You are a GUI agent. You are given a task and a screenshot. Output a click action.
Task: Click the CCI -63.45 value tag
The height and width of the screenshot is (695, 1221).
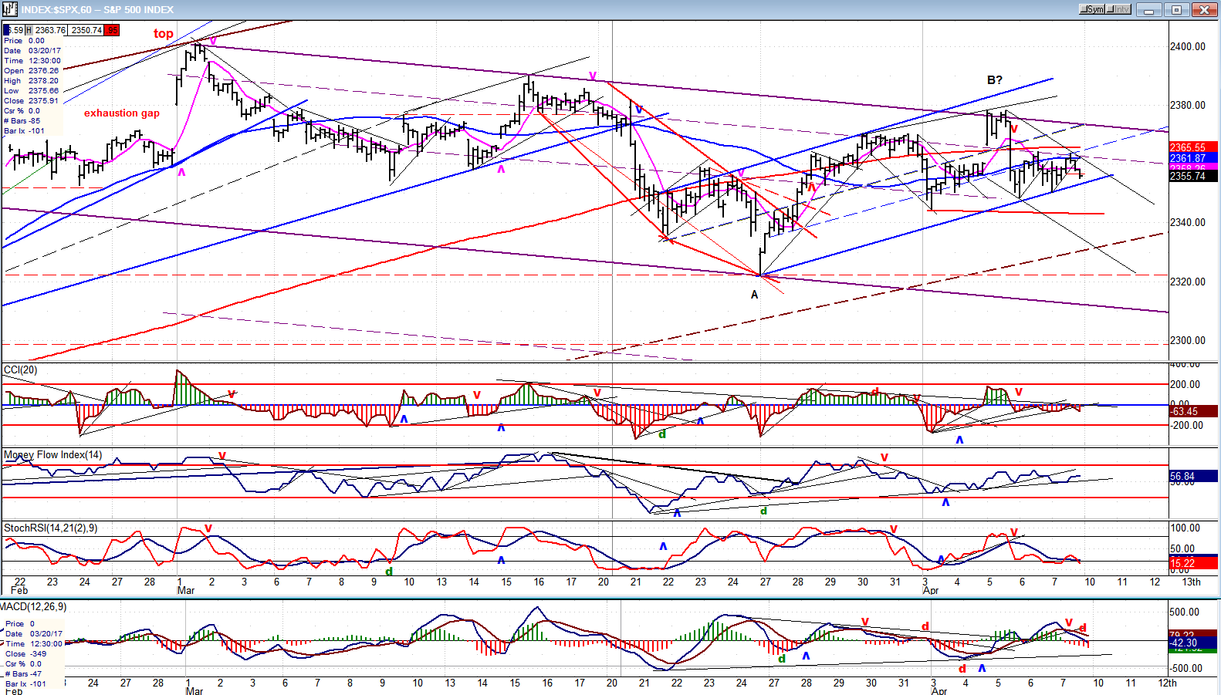(1193, 412)
